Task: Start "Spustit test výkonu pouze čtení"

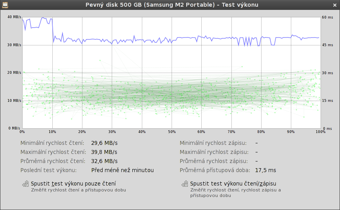Action: 73,184
